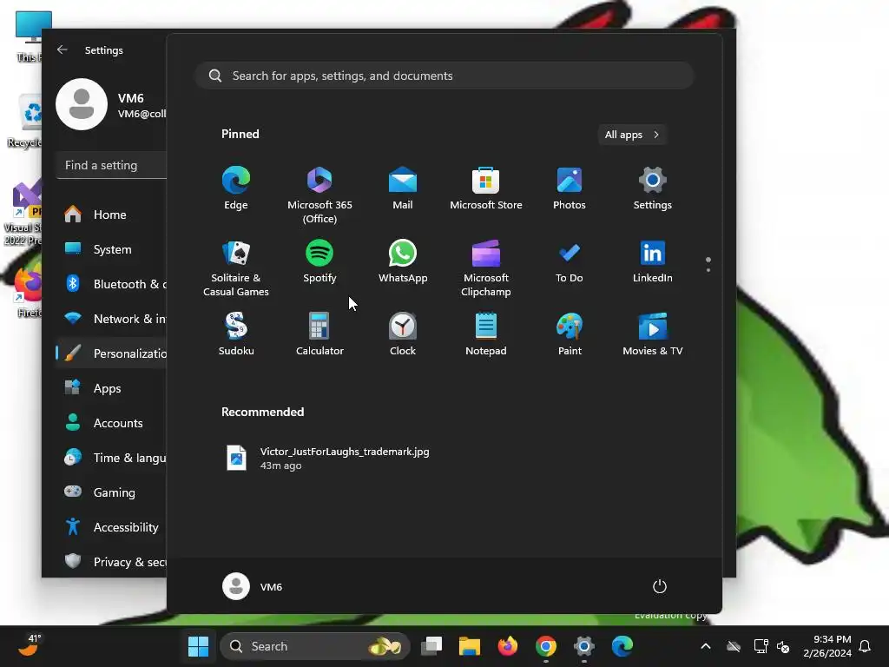The image size is (889, 667).
Task: Open recommended file Victor_JustForLaughs_trademark.jpg
Action: 327,458
